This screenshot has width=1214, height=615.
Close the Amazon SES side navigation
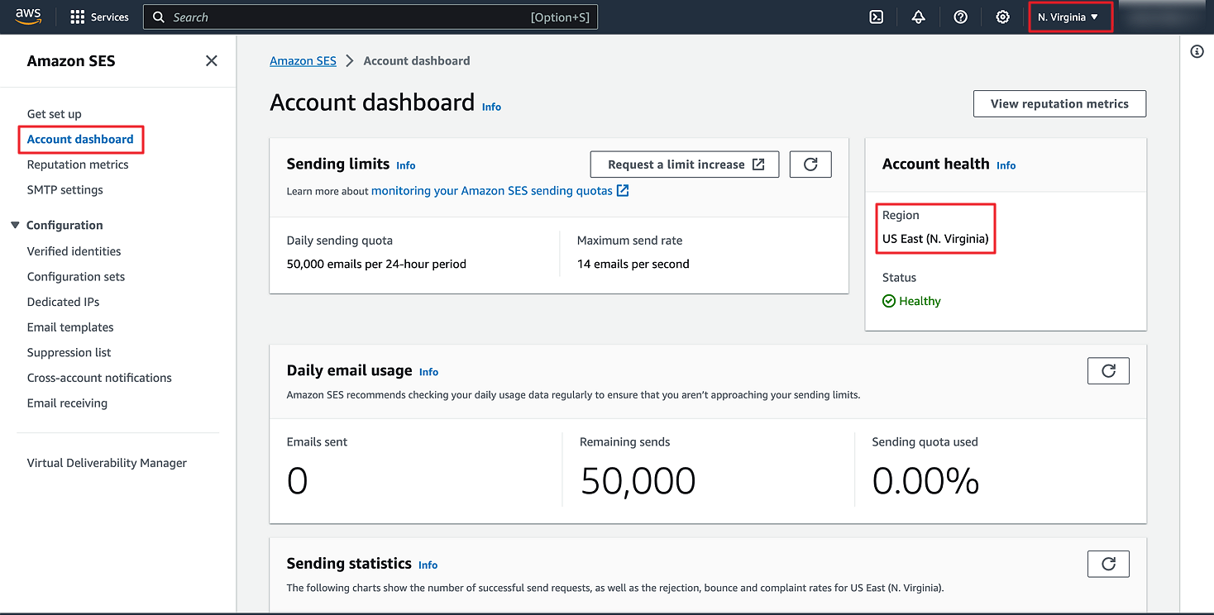click(x=212, y=60)
